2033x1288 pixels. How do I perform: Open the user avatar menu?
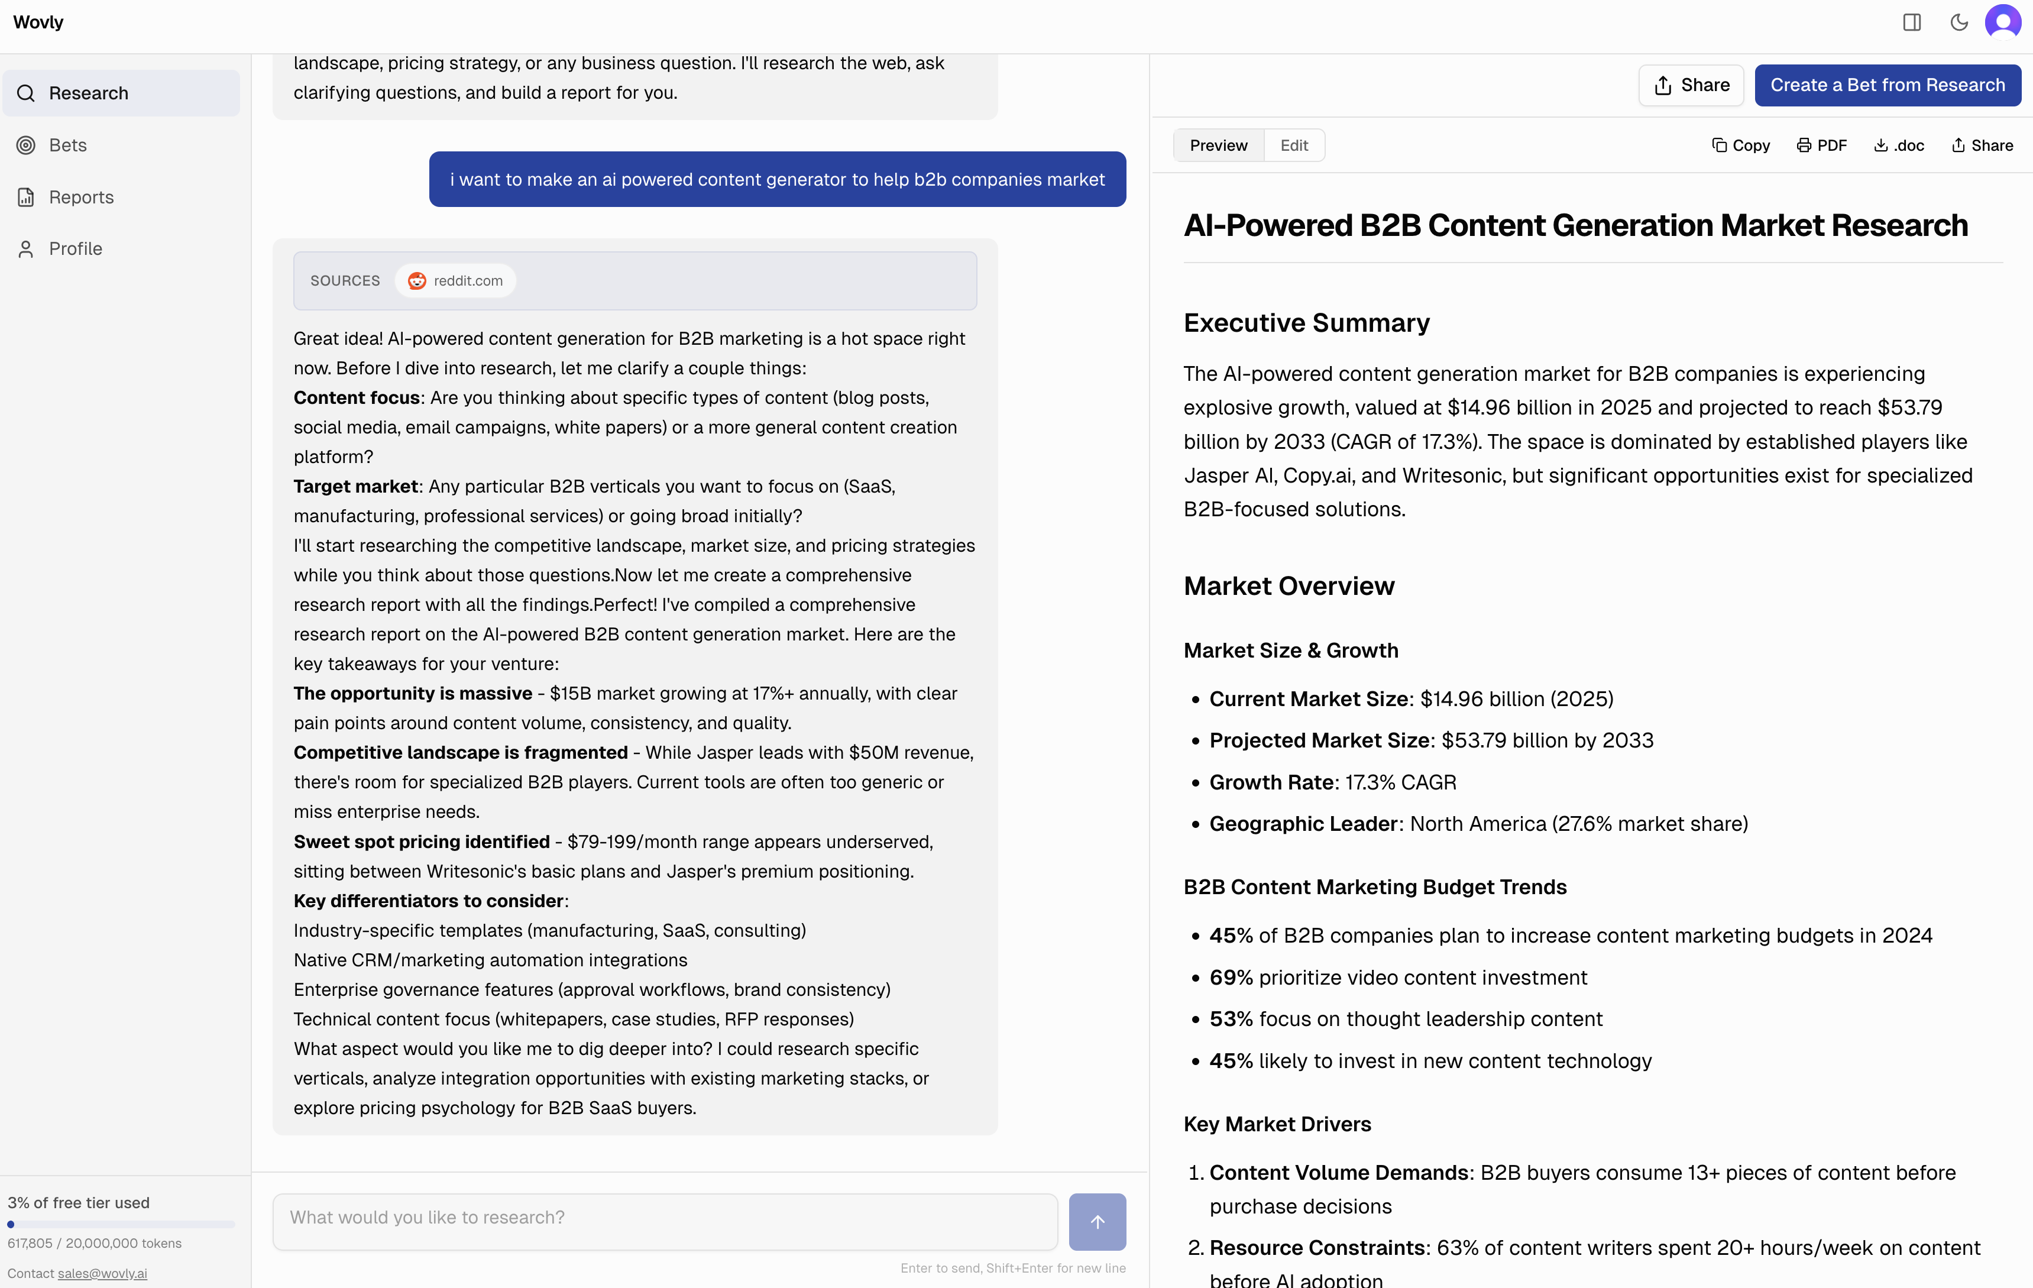[x=2003, y=23]
